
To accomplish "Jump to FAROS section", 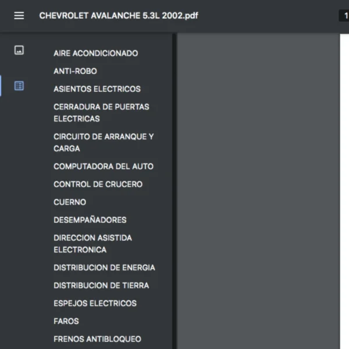I will point(66,321).
